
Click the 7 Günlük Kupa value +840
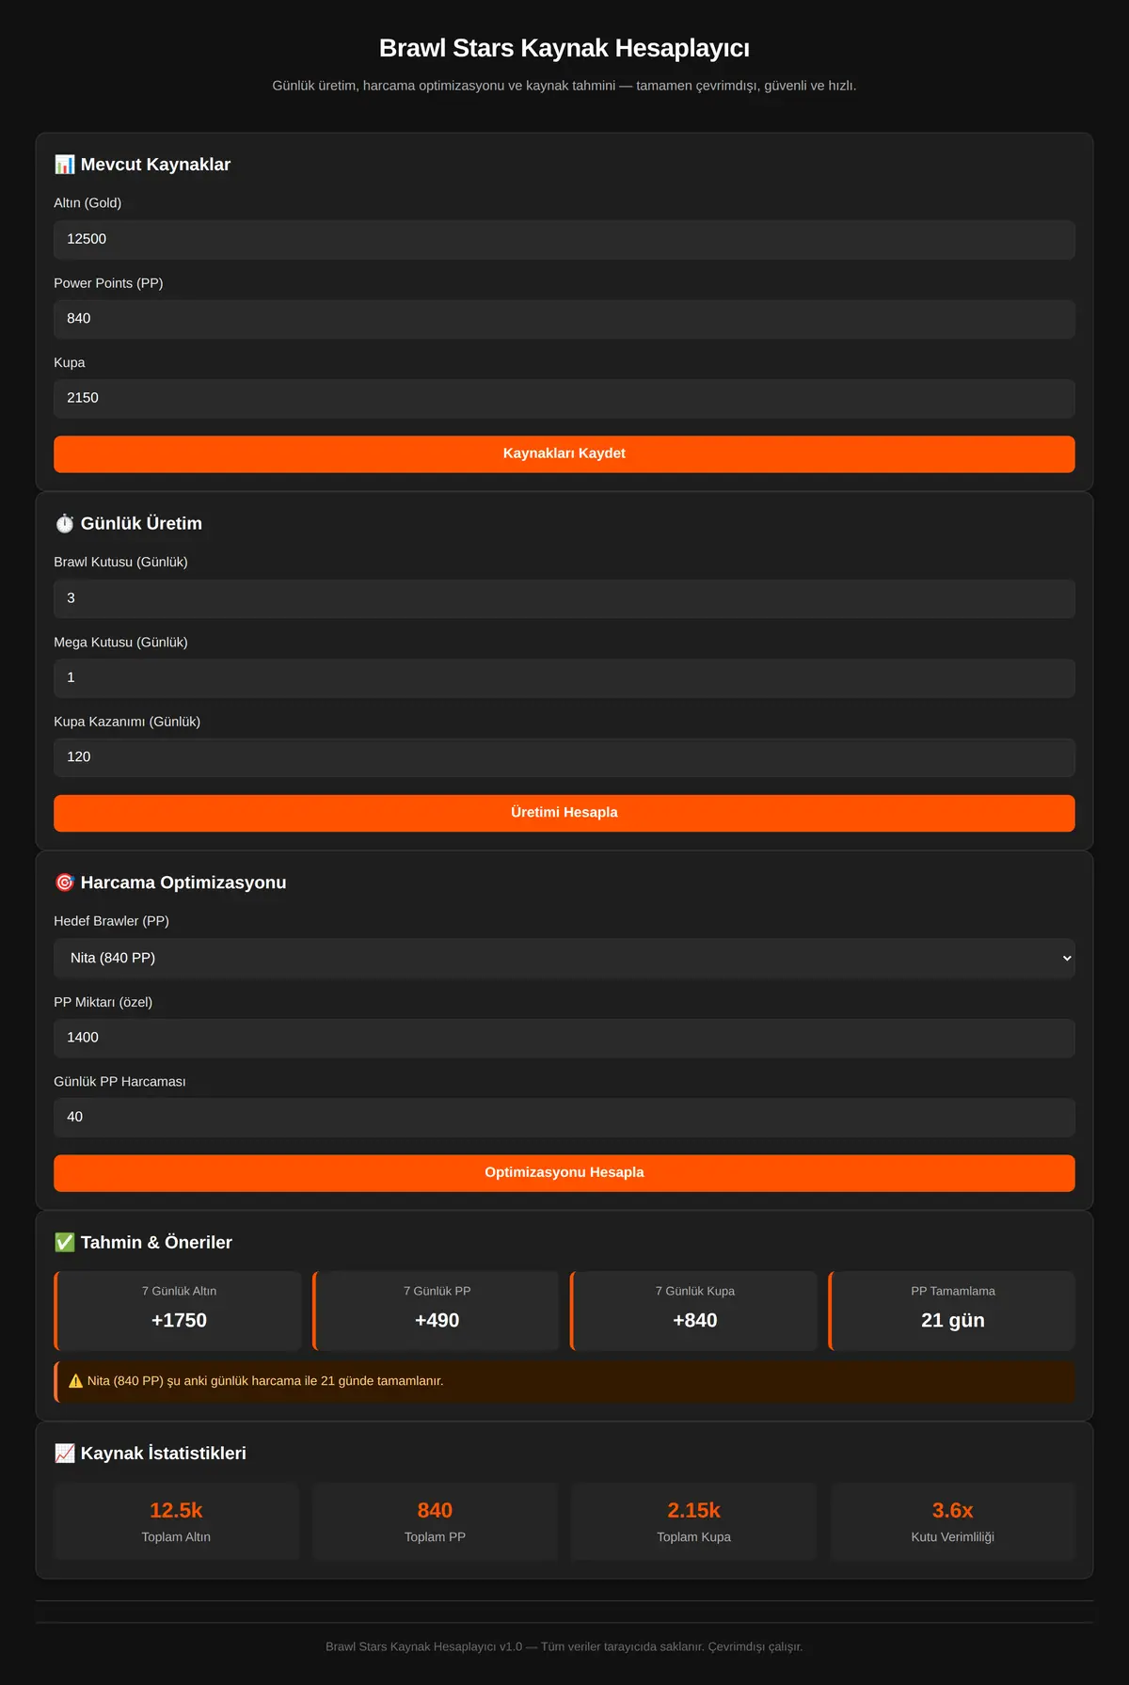(695, 1320)
